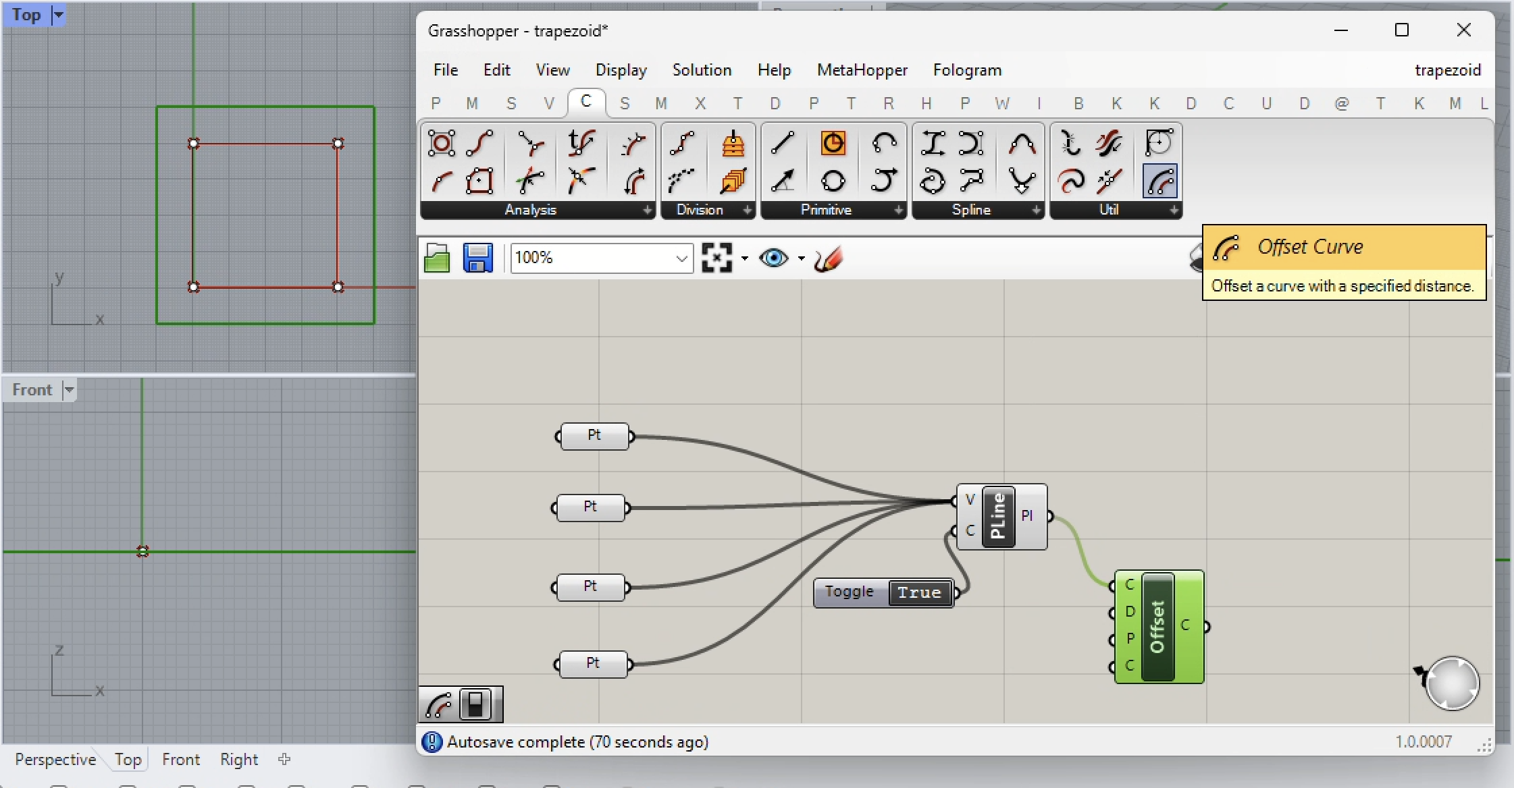Select the green Offset component on canvas
The image size is (1514, 788).
click(x=1158, y=627)
